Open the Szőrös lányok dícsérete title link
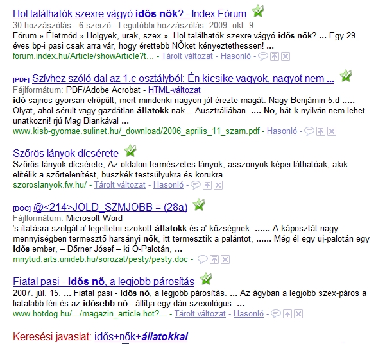The image size is (385, 344). (66, 153)
